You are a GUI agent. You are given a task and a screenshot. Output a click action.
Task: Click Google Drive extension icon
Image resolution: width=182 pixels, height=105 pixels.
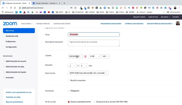[x=101, y=8]
